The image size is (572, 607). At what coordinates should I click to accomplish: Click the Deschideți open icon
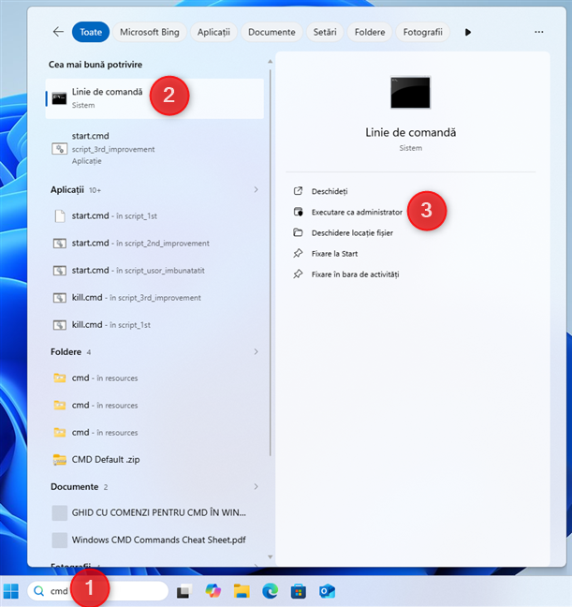tap(298, 191)
